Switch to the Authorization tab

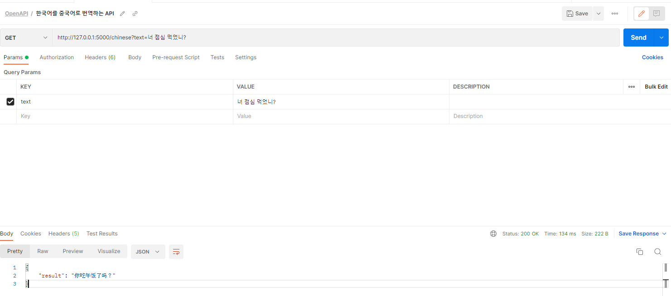pos(57,57)
